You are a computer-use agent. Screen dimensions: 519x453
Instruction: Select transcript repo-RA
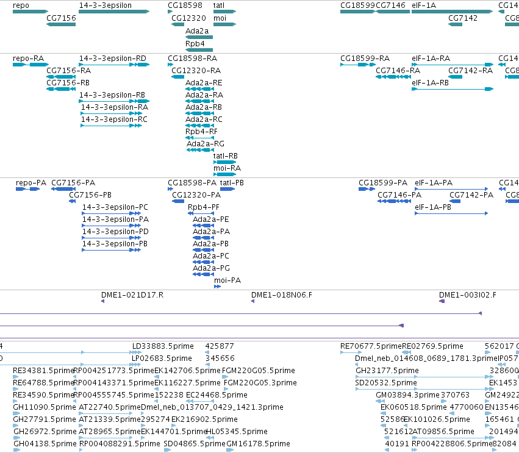point(29,59)
